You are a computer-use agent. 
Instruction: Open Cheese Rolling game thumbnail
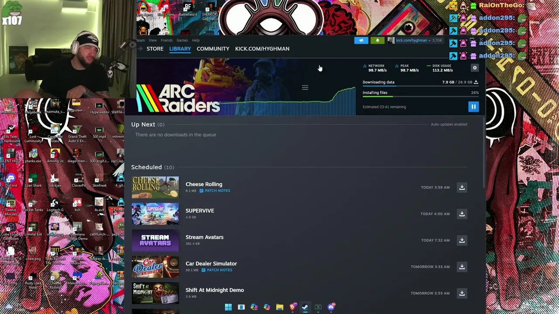[x=155, y=188]
